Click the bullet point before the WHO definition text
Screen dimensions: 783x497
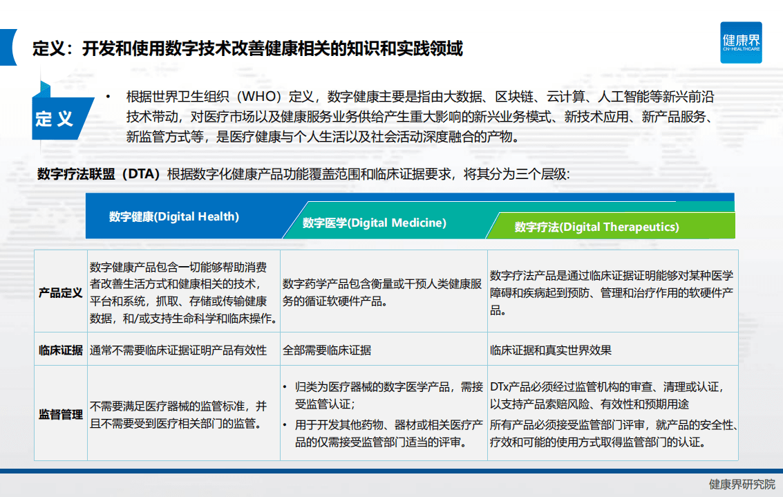coord(108,97)
